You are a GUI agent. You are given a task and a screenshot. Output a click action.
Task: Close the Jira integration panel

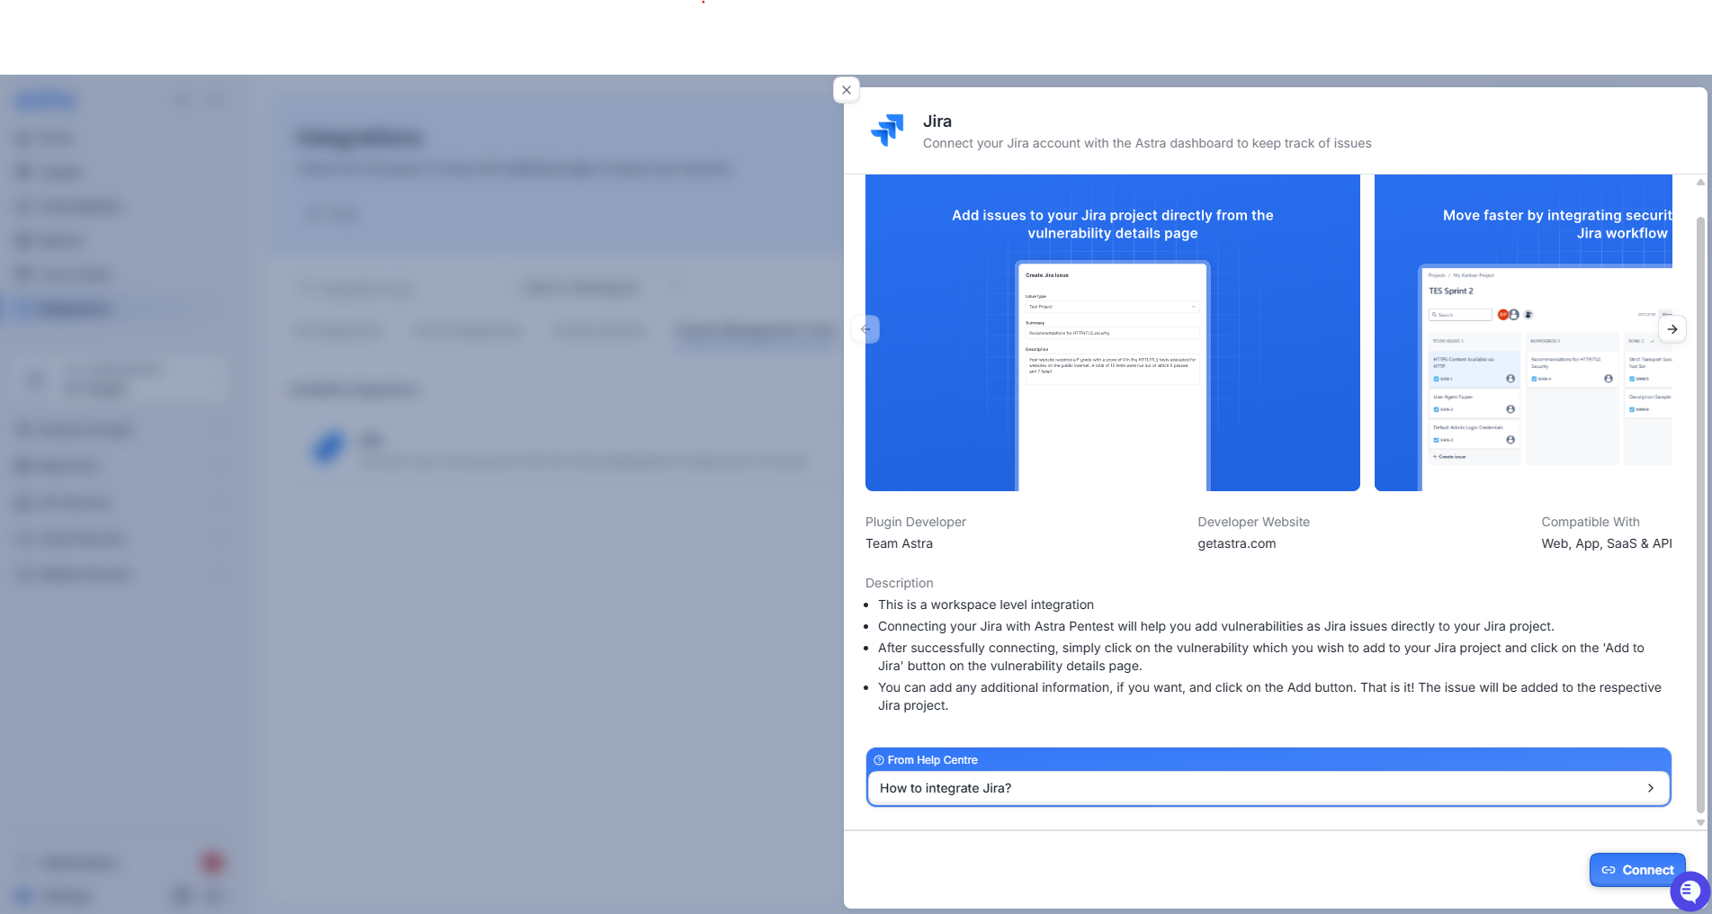(x=847, y=90)
